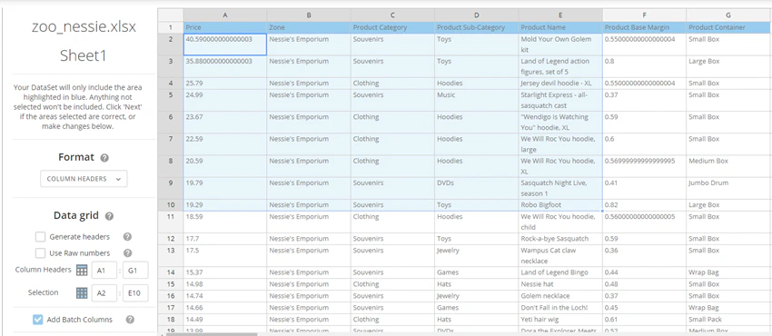Edit the Selection start field A2

click(x=104, y=292)
